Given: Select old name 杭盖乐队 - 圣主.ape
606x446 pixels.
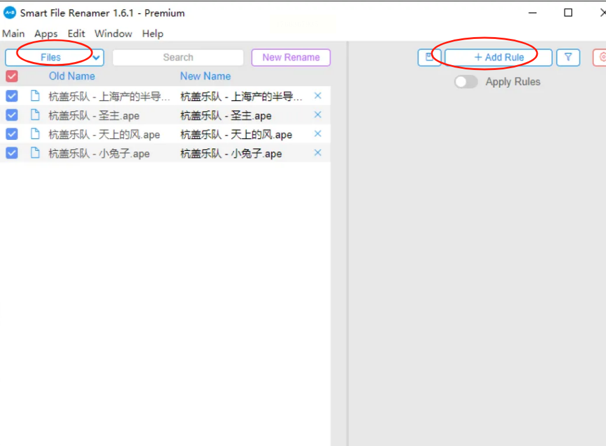Looking at the screenshot, I should (94, 116).
